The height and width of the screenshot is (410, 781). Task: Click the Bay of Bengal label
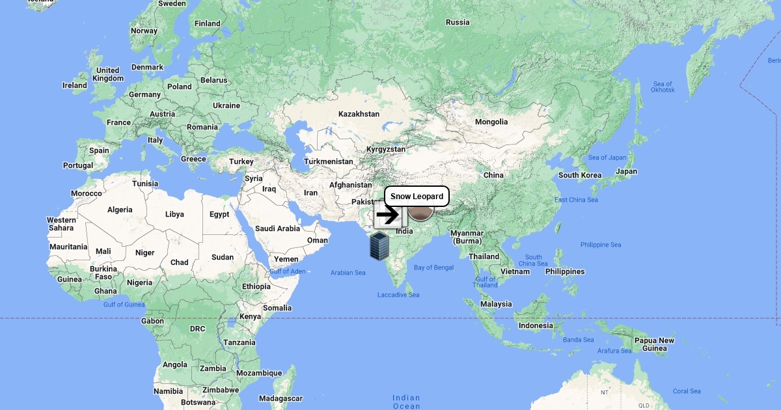click(x=433, y=267)
